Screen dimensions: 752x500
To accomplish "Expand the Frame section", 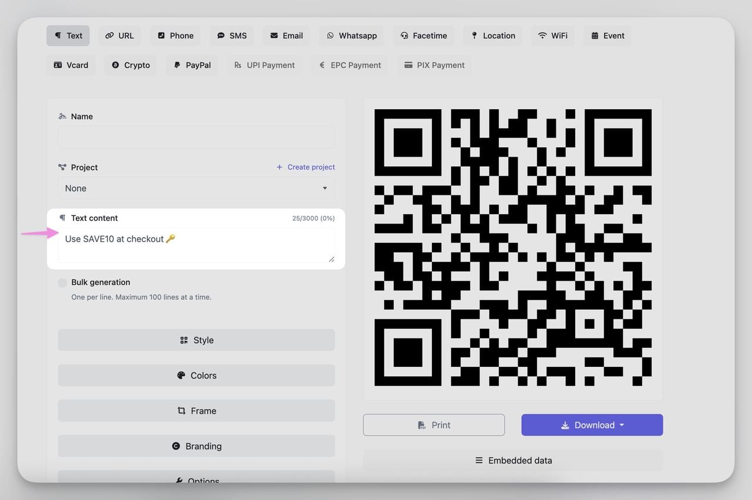I will (x=196, y=411).
